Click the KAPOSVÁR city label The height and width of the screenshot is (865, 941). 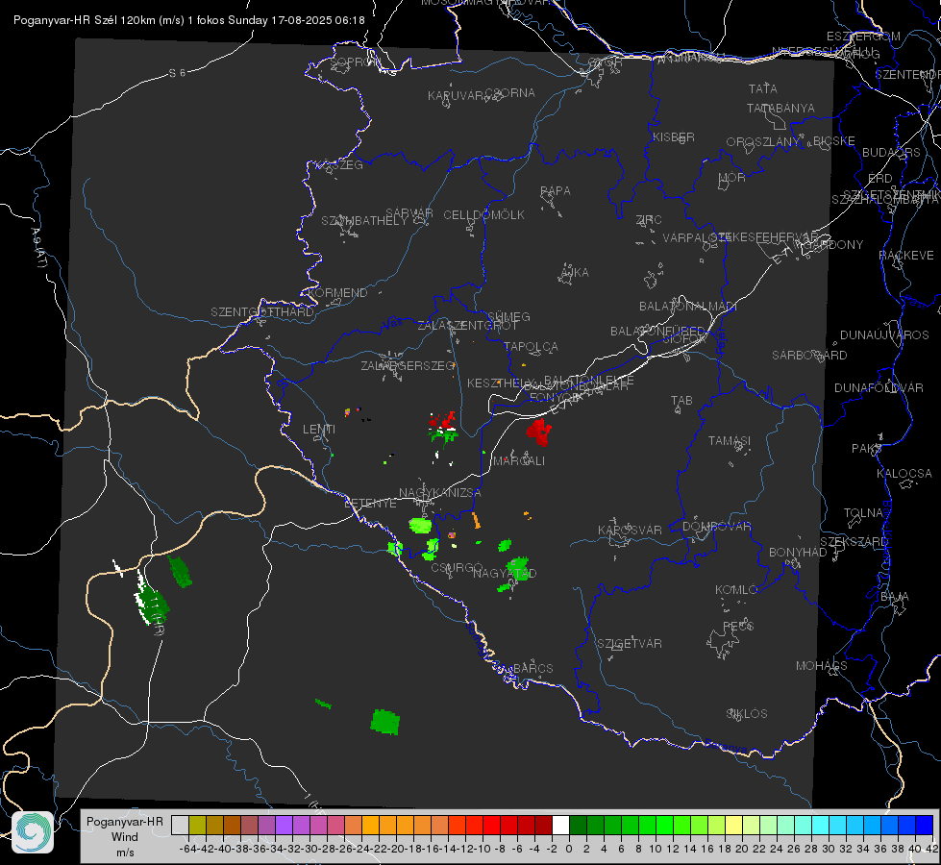pyautogui.click(x=631, y=530)
